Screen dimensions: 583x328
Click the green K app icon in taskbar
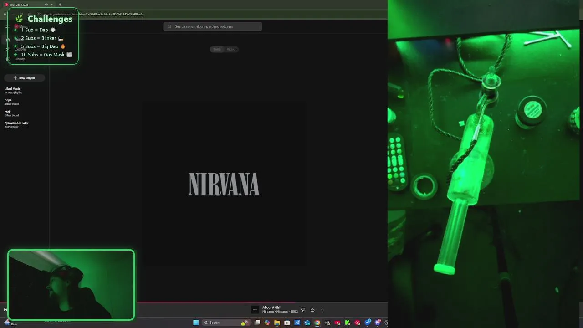[x=348, y=323]
